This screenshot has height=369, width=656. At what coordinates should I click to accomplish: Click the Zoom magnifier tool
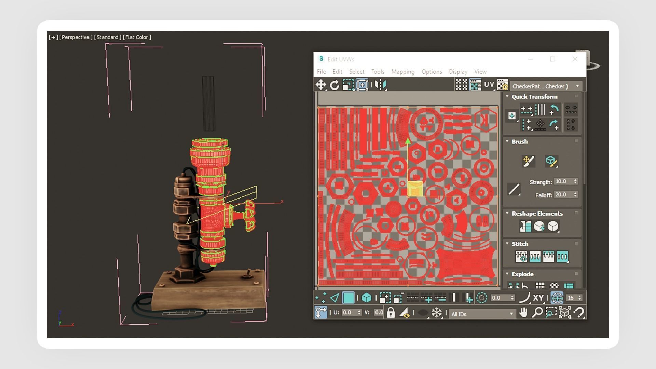[537, 313]
